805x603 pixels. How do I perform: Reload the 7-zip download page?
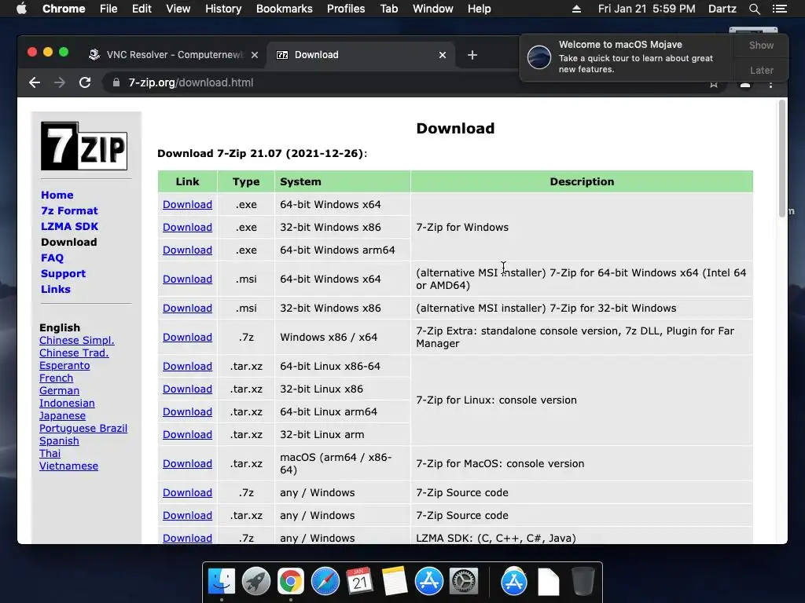[85, 82]
